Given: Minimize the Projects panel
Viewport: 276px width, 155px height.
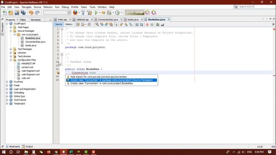Looking at the screenshot, I should tap(50, 20).
